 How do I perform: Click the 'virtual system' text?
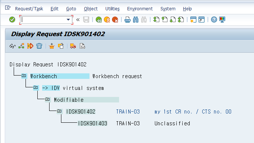pos(83,88)
